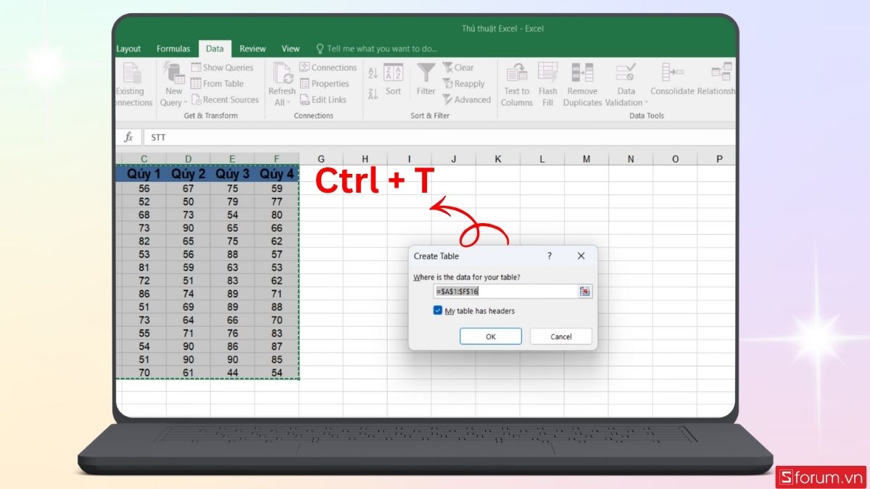Image resolution: width=870 pixels, height=489 pixels.
Task: Click the collapse range selector icon
Action: tap(584, 291)
